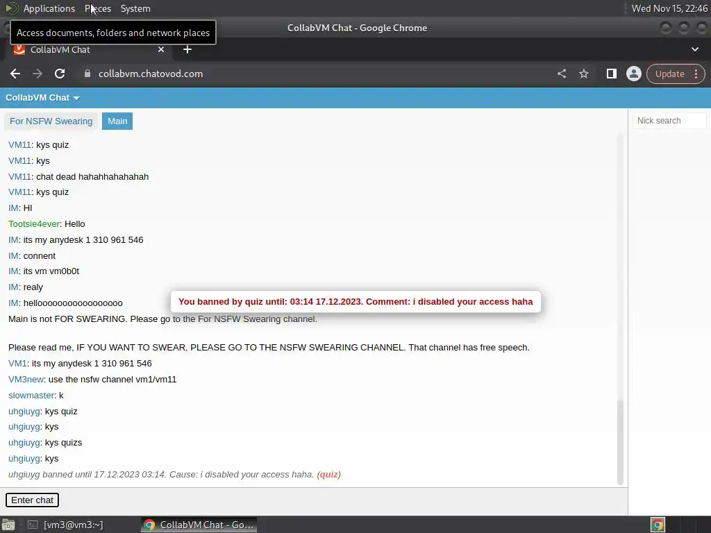711x533 pixels.
Task: Share this page via share icon
Action: click(x=561, y=74)
